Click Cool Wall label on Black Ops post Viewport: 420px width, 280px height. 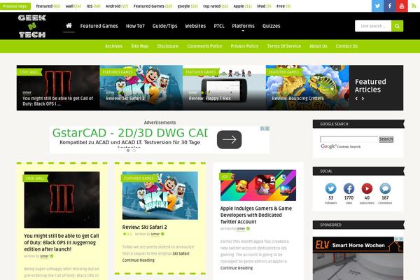35,178
